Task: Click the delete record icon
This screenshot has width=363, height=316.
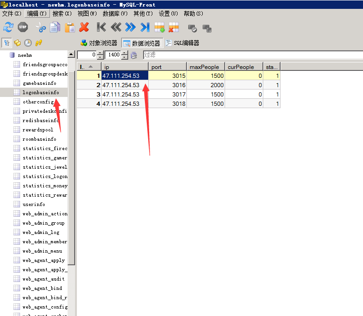Action: click(x=173, y=27)
